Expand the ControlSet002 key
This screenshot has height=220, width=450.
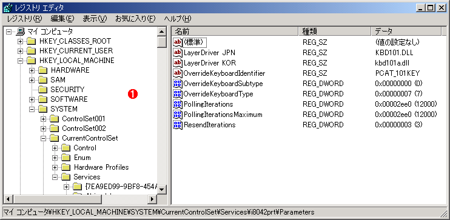coord(43,128)
